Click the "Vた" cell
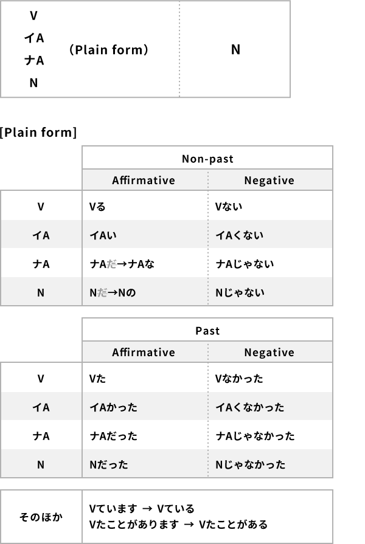The width and height of the screenshot is (365, 544). (x=97, y=379)
